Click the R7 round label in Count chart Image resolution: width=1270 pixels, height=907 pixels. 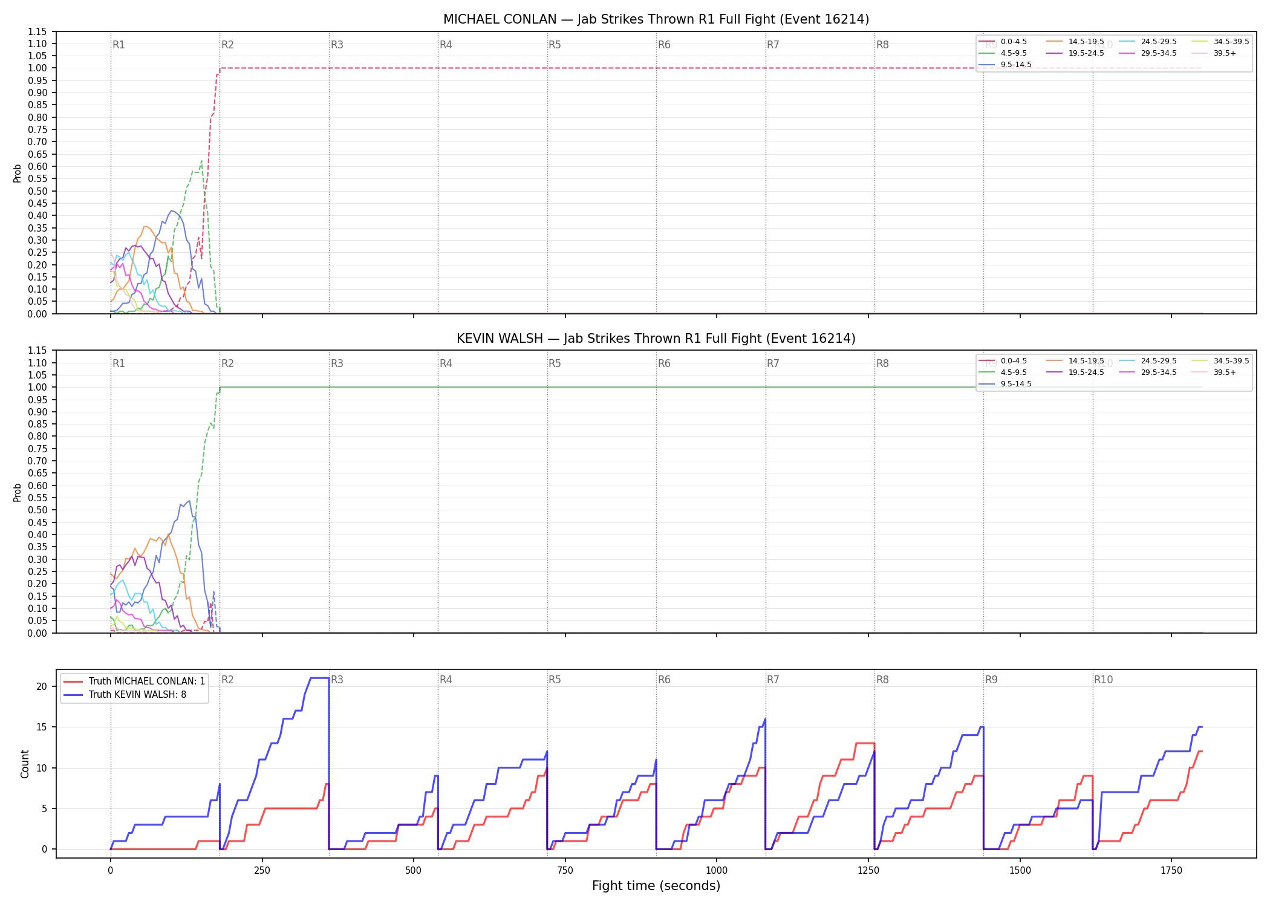[x=773, y=680]
